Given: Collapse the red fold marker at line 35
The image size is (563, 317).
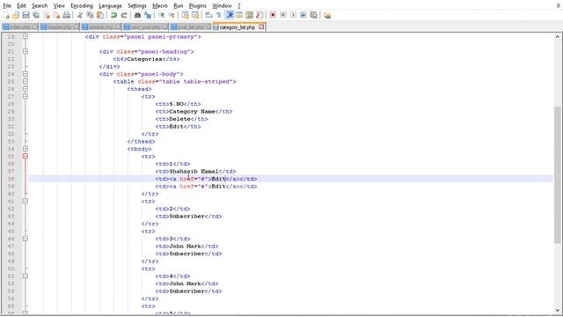Looking at the screenshot, I should (x=26, y=156).
